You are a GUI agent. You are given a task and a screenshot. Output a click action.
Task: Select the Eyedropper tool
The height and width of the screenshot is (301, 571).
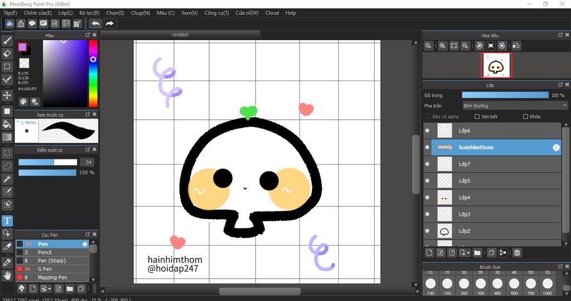pos(7,263)
